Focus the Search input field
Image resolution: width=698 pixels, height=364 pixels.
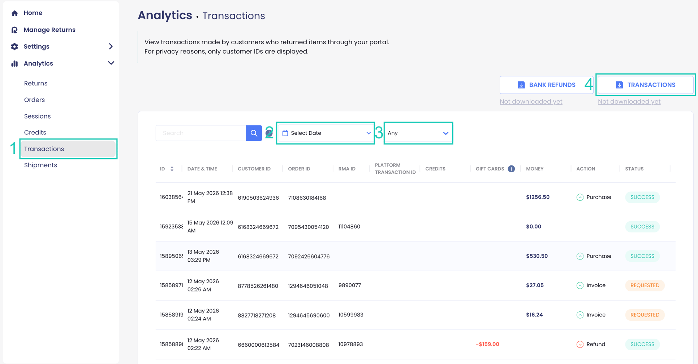[201, 133]
